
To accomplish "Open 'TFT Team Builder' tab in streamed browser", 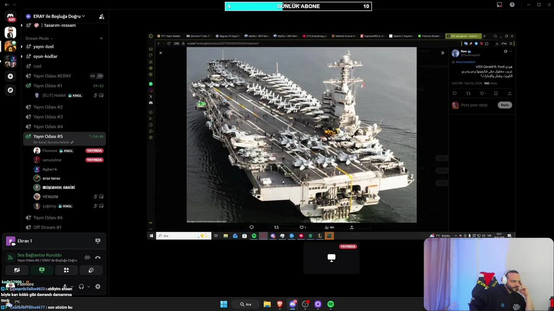I will click(x=169, y=36).
